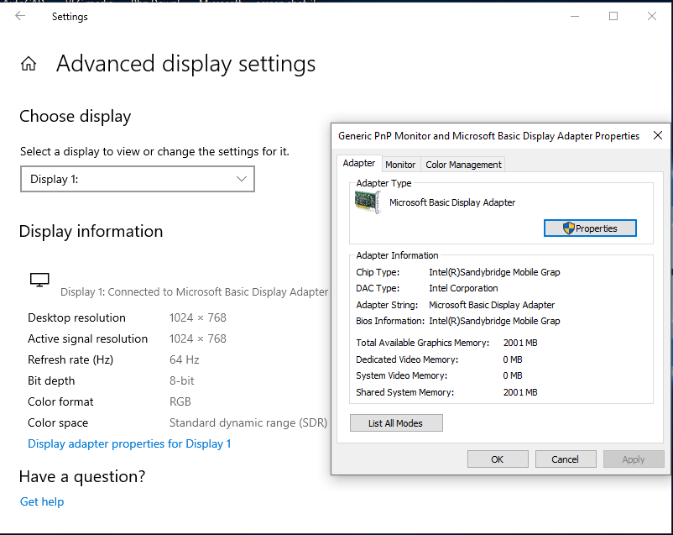Screen dimensions: 673x535
Task: Click the monitor icon under Display information
Action: tap(39, 280)
